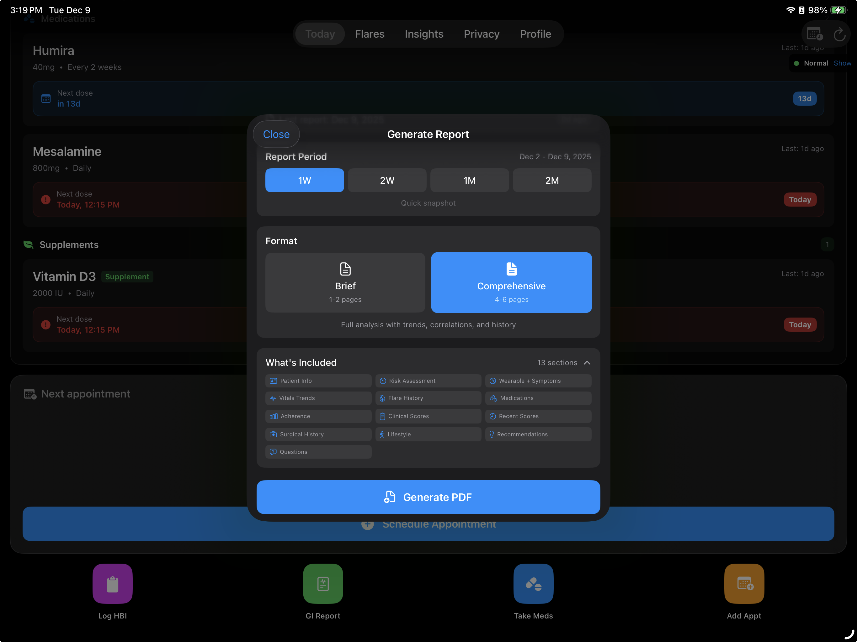Select the 1M report period
The height and width of the screenshot is (642, 857).
point(469,180)
